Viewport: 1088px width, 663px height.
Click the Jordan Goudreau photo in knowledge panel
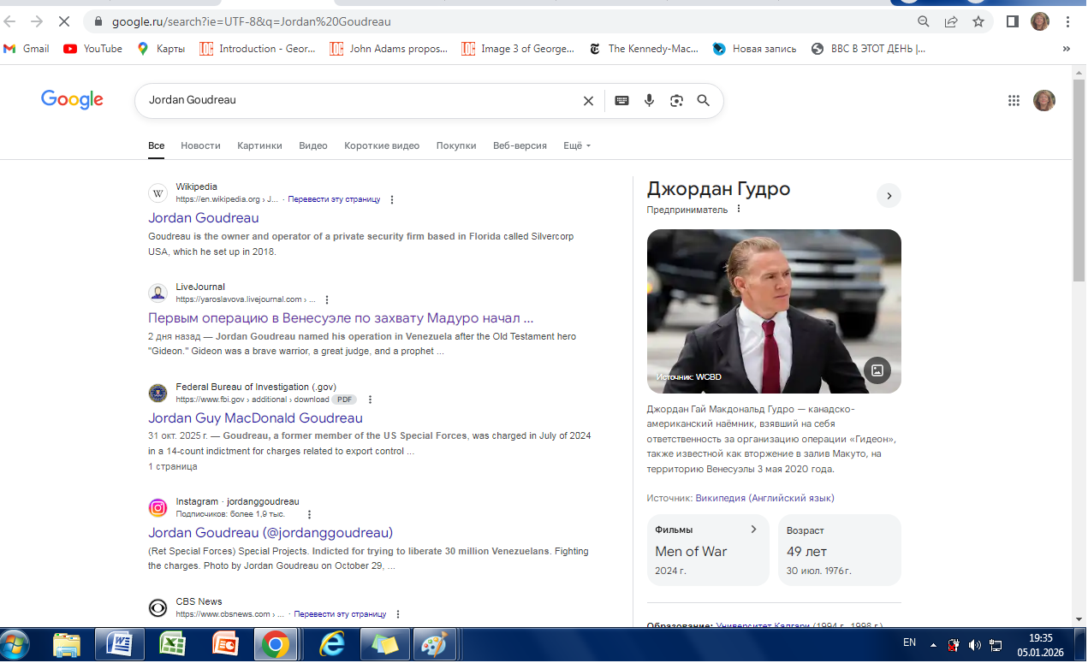pos(773,311)
